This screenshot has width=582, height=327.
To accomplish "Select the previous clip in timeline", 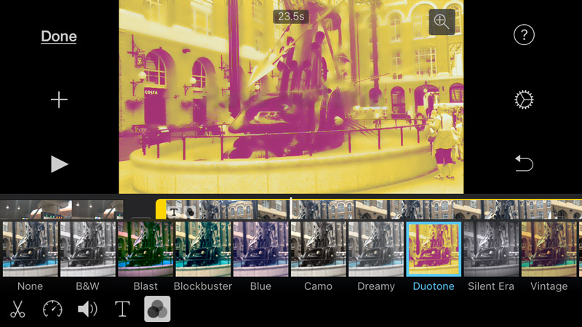I will [62, 209].
